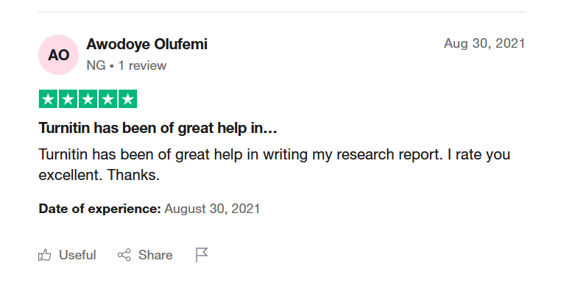Click the Share text label
Viewport: 583px width, 302px height.
pos(155,255)
